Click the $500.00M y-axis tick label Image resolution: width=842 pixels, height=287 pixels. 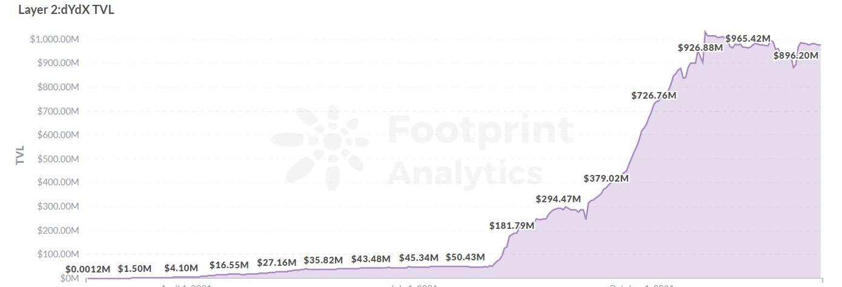point(58,159)
